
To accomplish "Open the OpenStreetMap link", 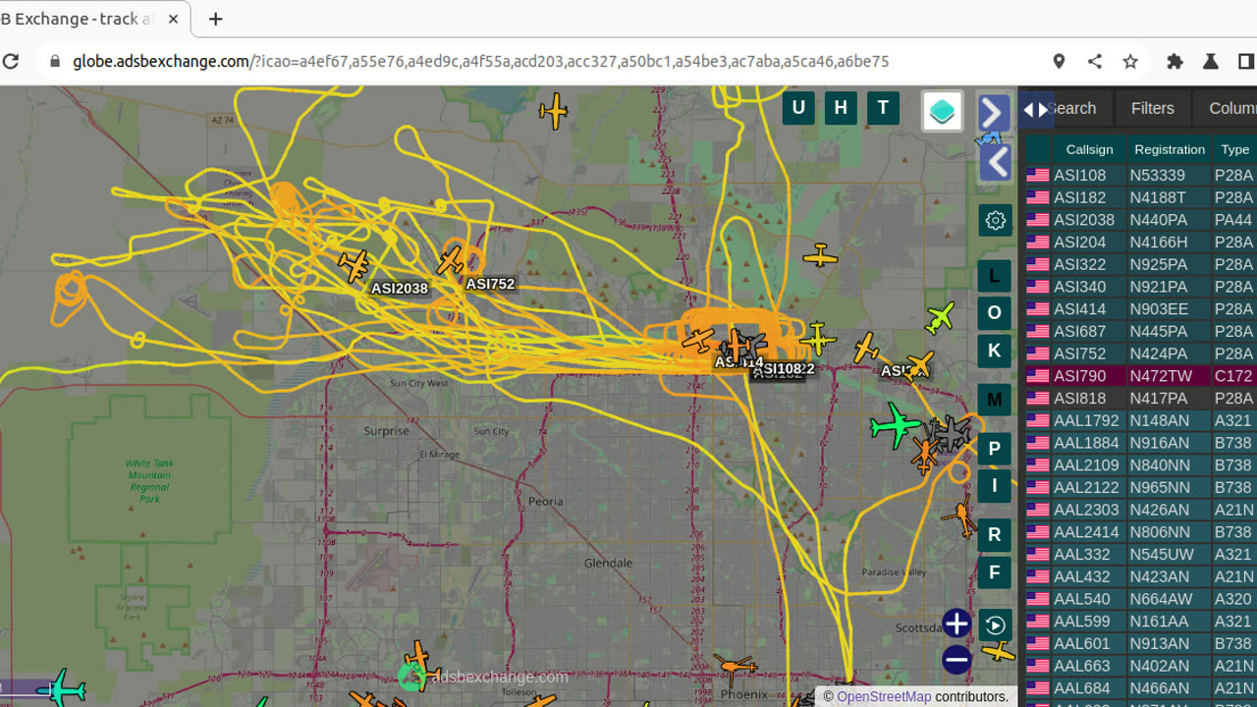I will click(x=884, y=696).
